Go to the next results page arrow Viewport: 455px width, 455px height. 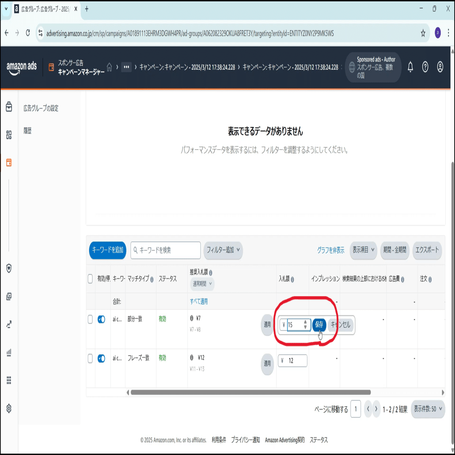pyautogui.click(x=376, y=409)
